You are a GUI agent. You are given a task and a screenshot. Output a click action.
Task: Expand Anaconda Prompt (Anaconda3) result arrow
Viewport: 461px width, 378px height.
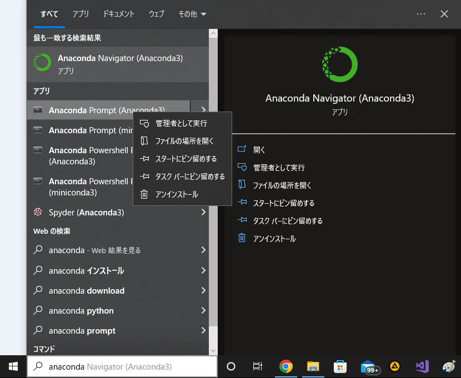(203, 109)
